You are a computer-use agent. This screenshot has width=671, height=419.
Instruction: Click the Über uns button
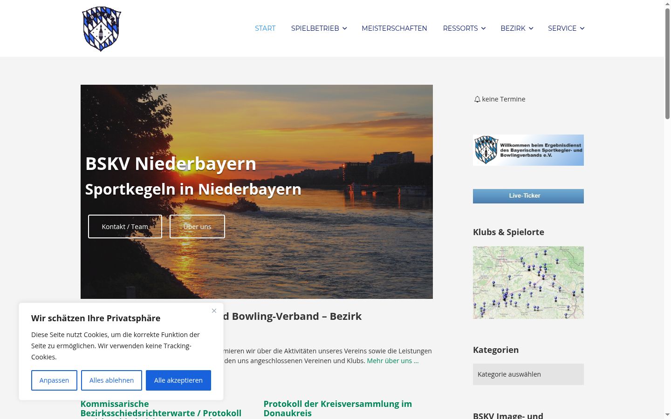click(197, 226)
